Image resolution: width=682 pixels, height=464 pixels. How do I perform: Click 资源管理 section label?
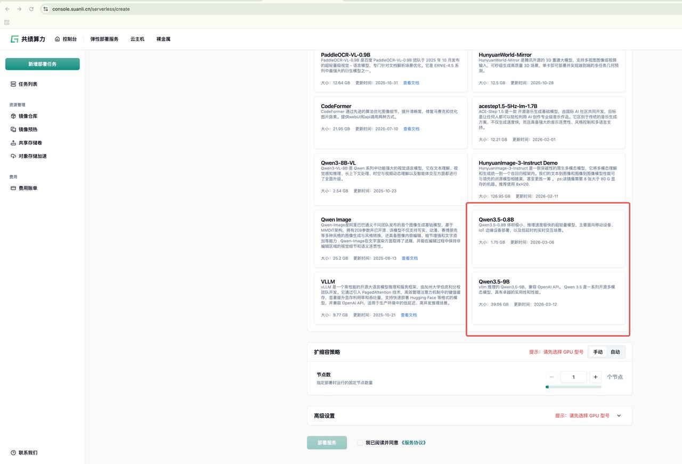pos(17,105)
